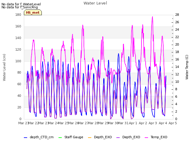Click the 18 tick on right axis
Viewport: 191px width, 143px height.
[x=177, y=52]
